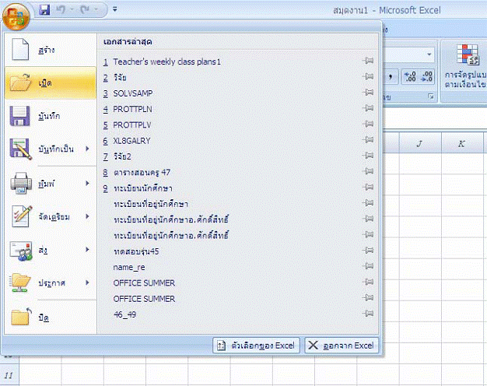Select บันทึก (Save) in Office menu

[51, 116]
